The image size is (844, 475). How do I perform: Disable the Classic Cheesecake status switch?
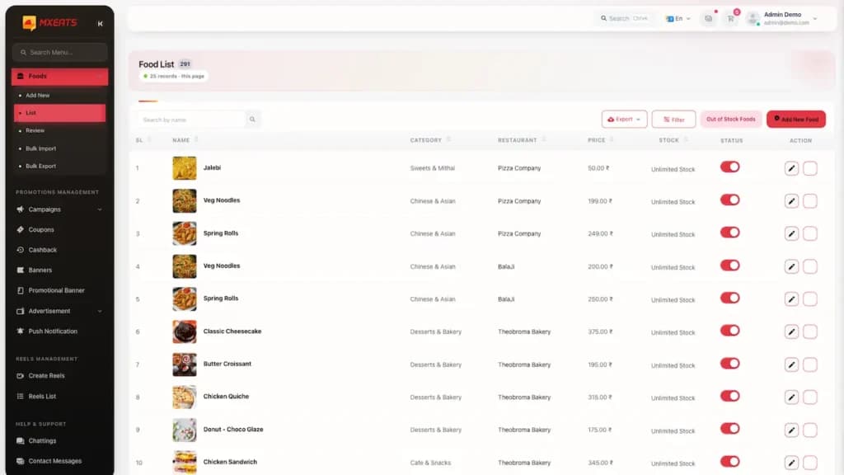pyautogui.click(x=730, y=331)
